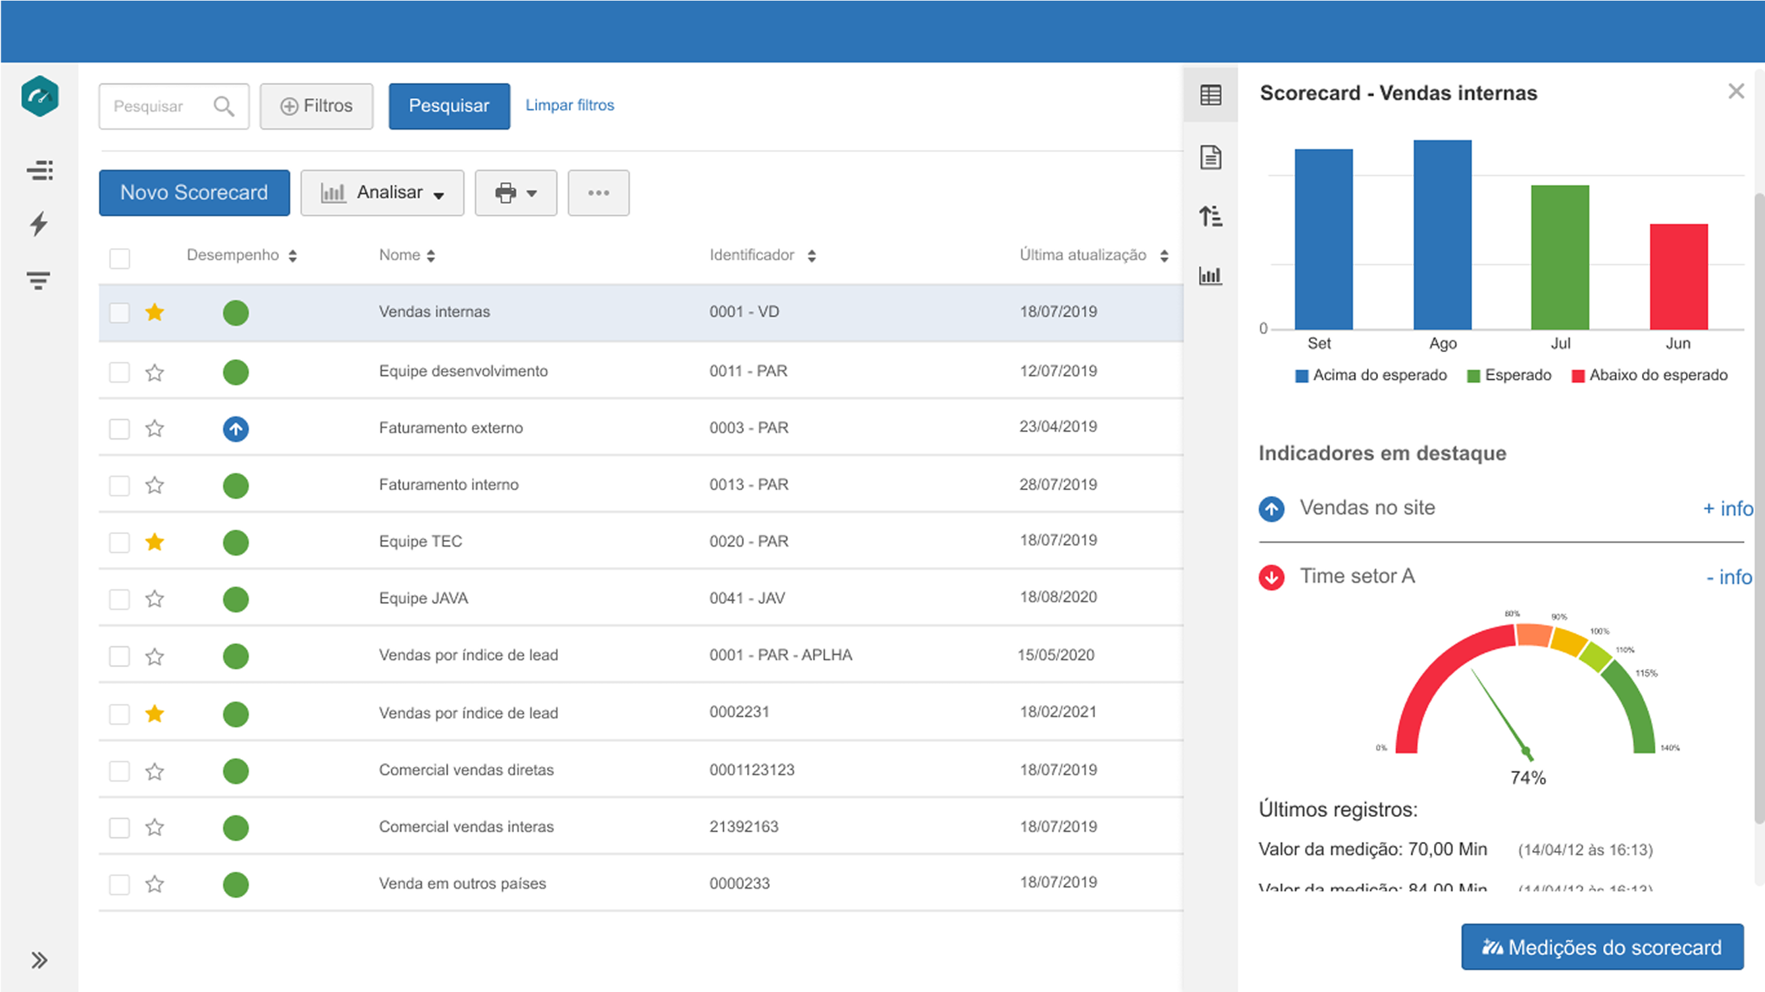1765x992 pixels.
Task: Star the Equipe JAVA scorecard
Action: click(x=155, y=598)
